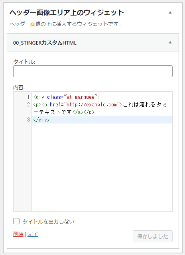The width and height of the screenshot is (185, 255).
Task: Tick the タイトルを出力しない checkbox
Action: point(16,221)
